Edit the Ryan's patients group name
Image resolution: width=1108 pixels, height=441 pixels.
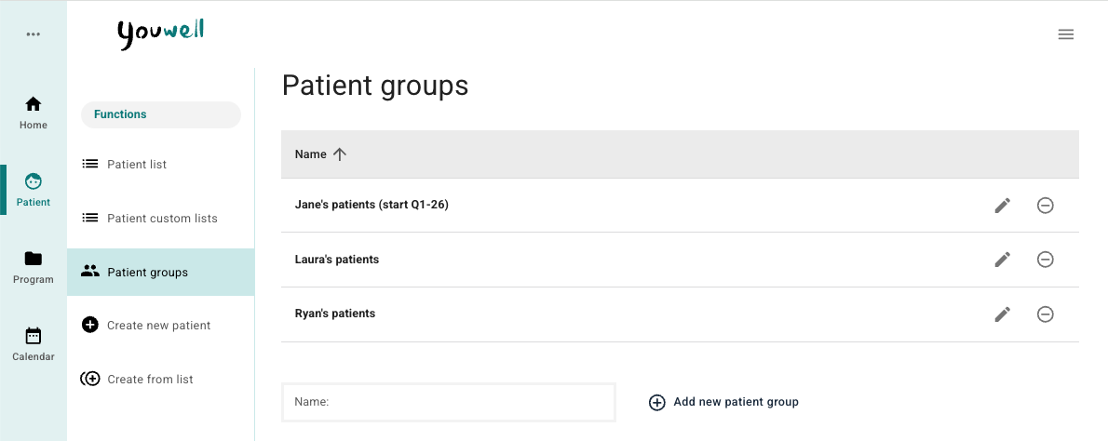point(1002,314)
